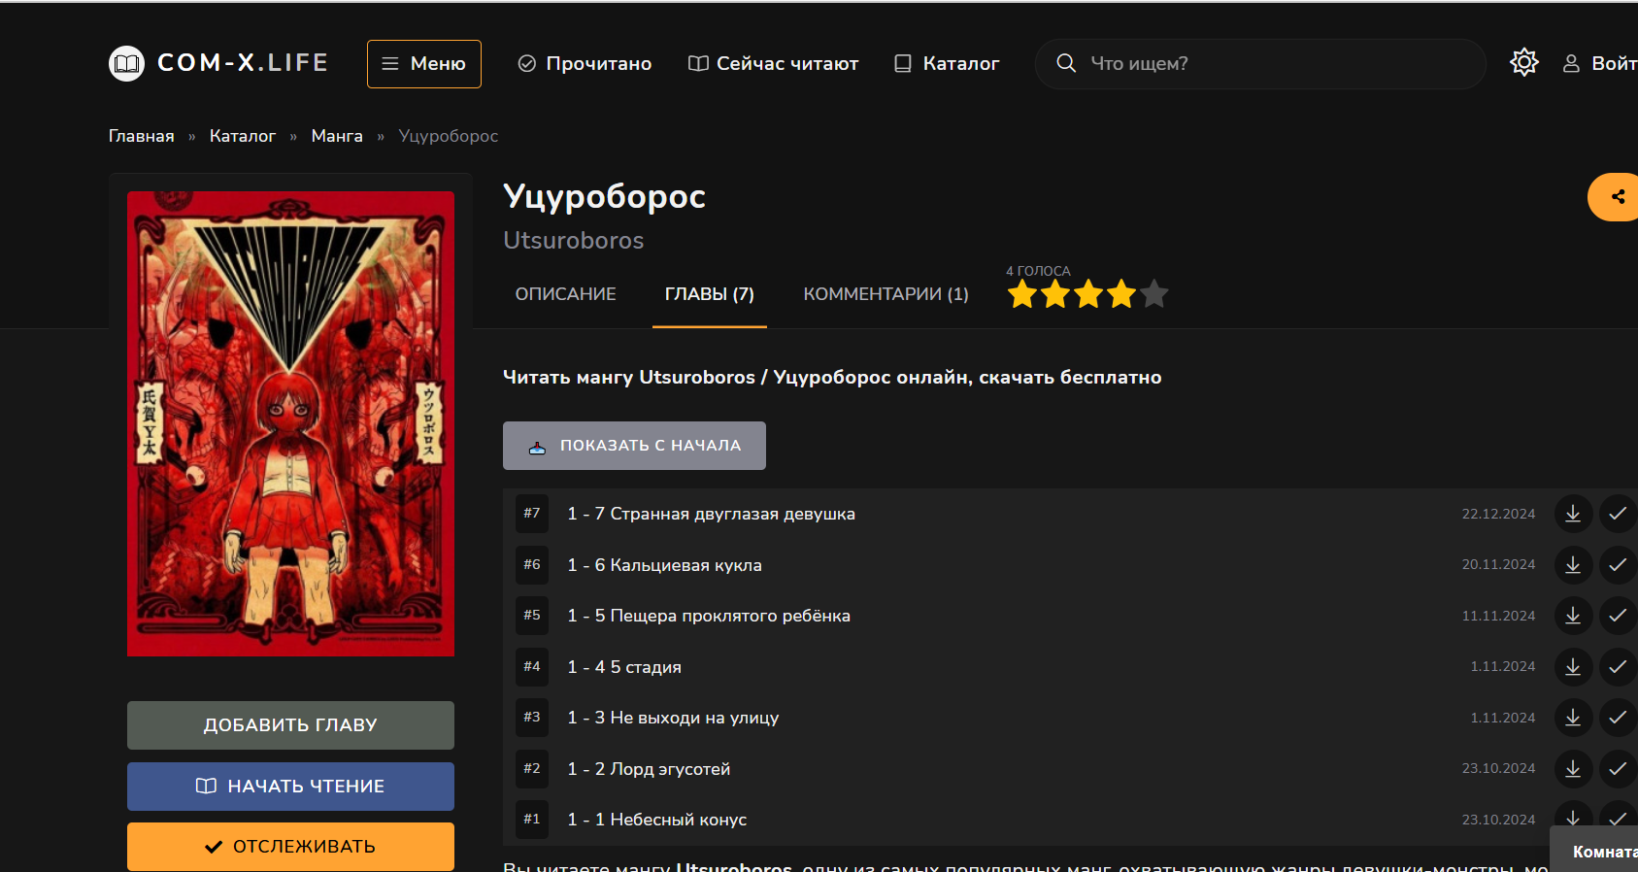Click the ПОКАЗАТЬ С НАЧАЛА button
The height and width of the screenshot is (872, 1638).
pos(634,446)
